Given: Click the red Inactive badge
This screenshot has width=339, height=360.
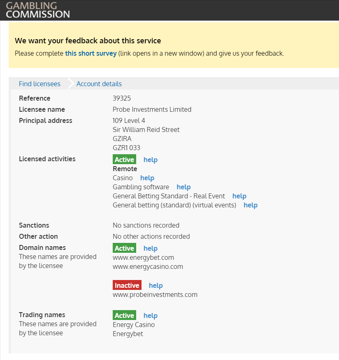Looking at the screenshot, I should tap(127, 285).
